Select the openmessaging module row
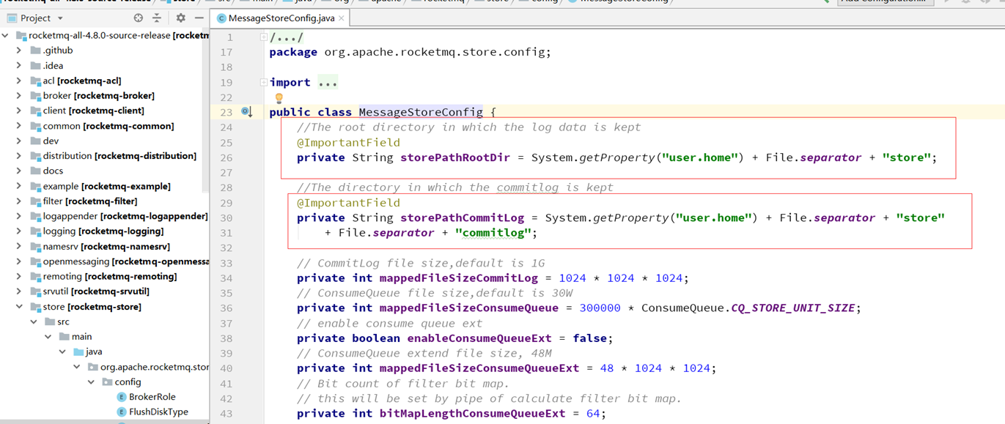1005x424 pixels. pyautogui.click(x=104, y=261)
